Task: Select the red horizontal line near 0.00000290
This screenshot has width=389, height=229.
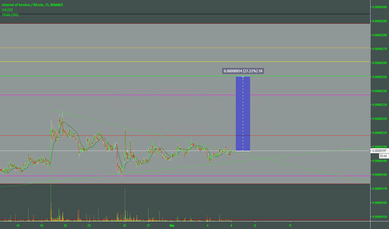Action: coord(185,24)
